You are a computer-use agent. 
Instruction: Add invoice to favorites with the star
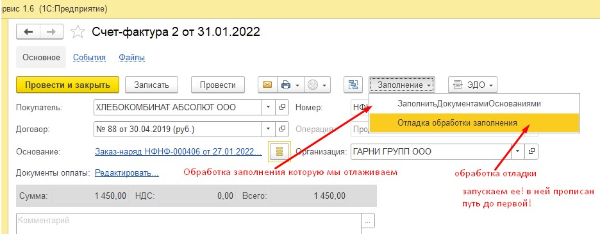[78, 32]
